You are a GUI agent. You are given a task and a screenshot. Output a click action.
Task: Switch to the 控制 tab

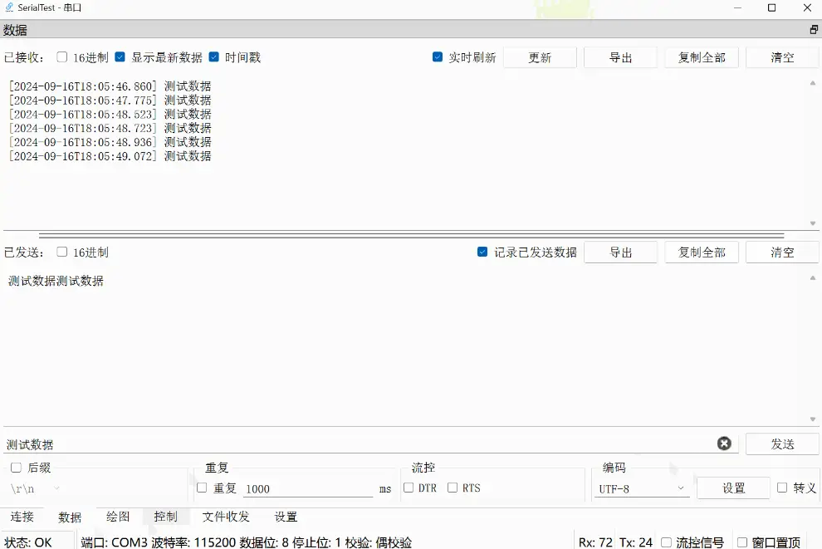click(166, 517)
